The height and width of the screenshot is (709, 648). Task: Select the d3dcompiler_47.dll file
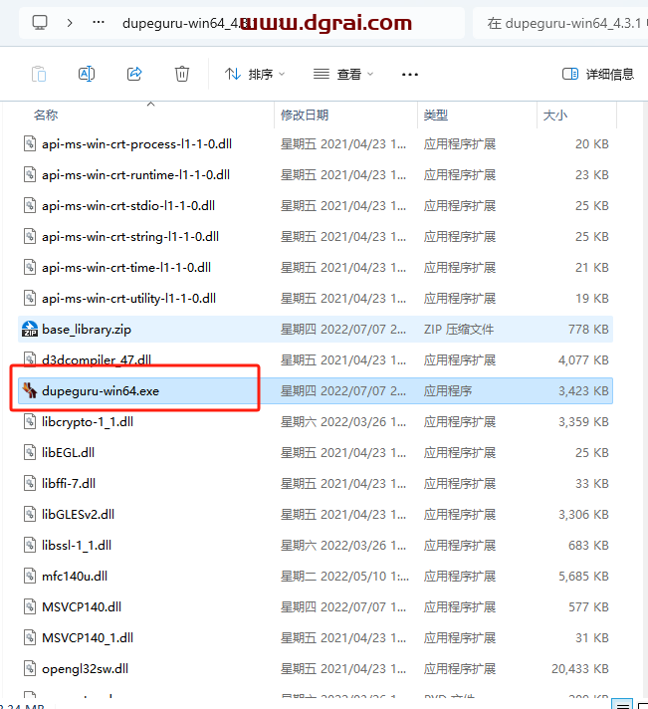(316, 359)
